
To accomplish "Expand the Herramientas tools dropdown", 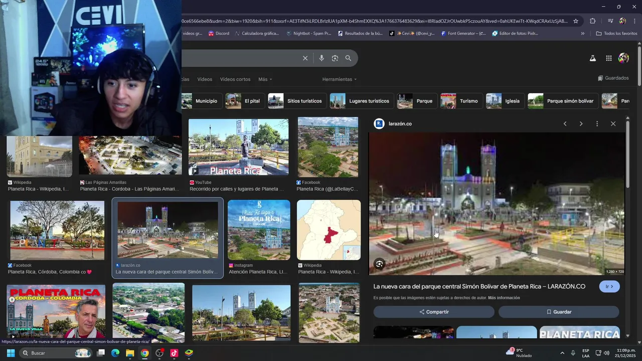I will 340,79.
